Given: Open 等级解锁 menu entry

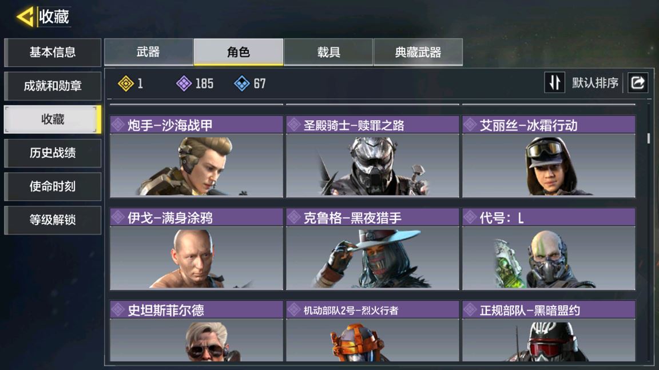Looking at the screenshot, I should pos(53,220).
